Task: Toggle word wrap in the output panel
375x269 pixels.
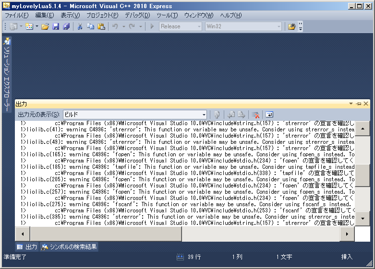Action: (x=269, y=115)
